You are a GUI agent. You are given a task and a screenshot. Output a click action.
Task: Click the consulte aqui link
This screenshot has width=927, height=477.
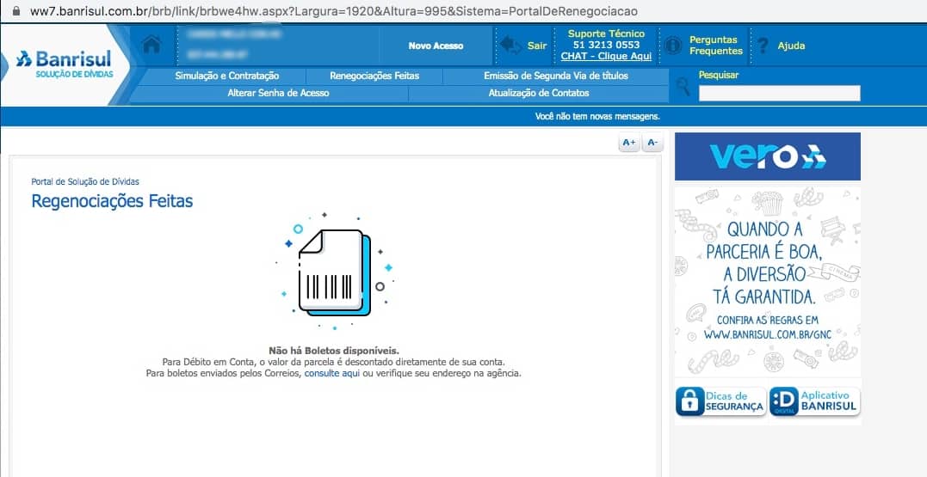(332, 374)
